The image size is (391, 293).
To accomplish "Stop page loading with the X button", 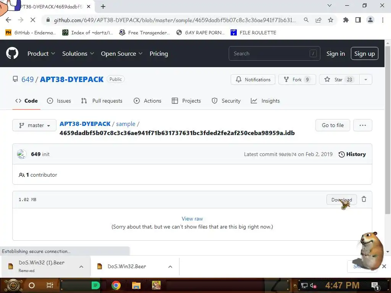I will click(33, 20).
